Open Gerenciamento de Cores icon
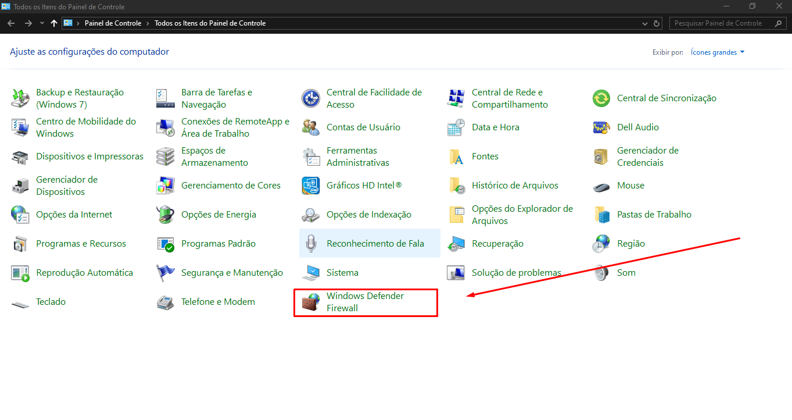 166,186
